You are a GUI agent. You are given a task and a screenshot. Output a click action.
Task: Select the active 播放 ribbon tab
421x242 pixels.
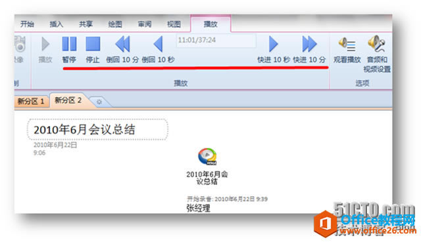coord(210,24)
